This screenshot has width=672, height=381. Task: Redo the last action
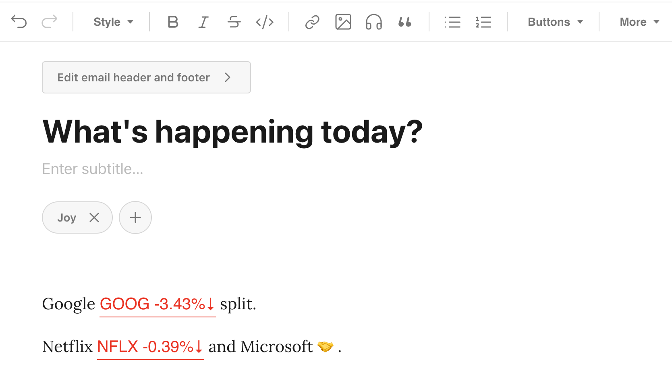pyautogui.click(x=50, y=22)
